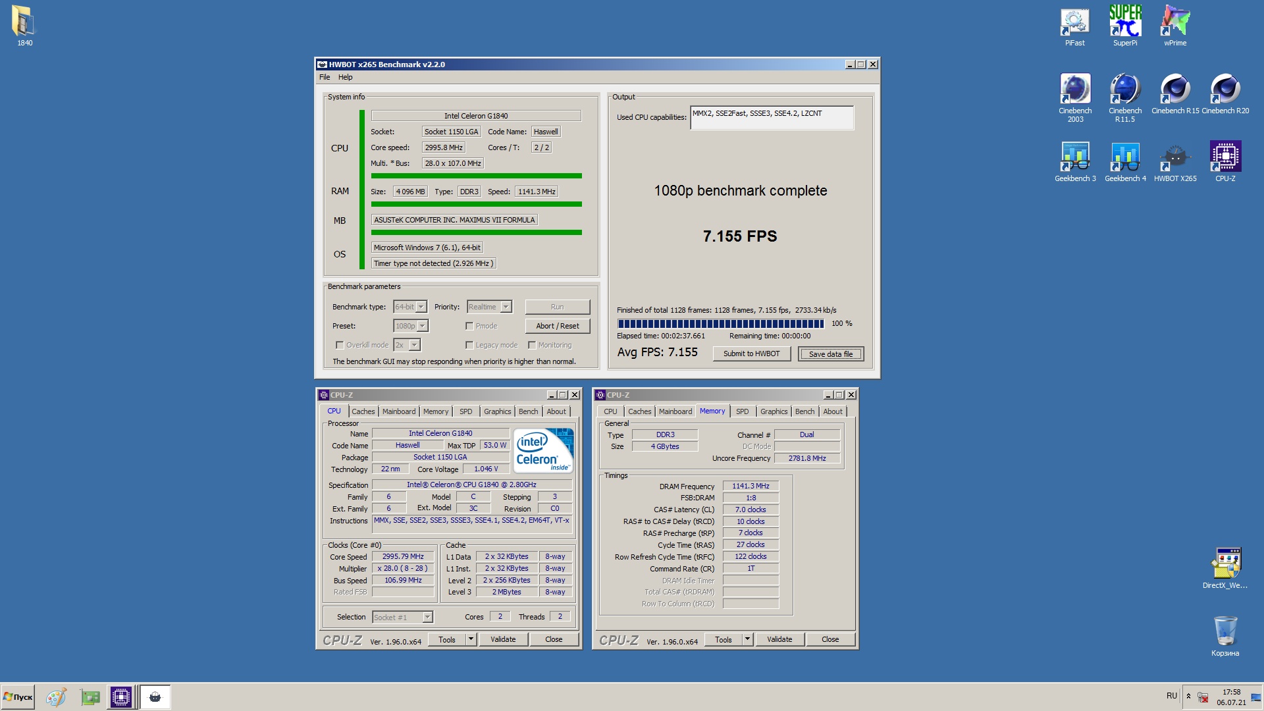Open the wPrime desktop shortcut
This screenshot has width=1264, height=711.
point(1174,26)
